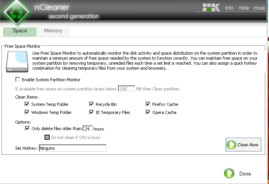Uncheck Windows Temp Folder item
The image size is (269, 184).
click(27, 112)
